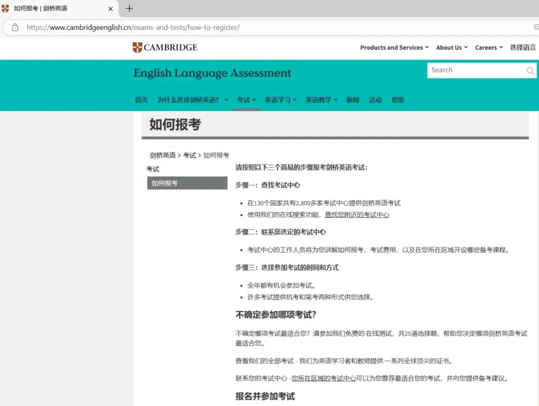Click the 考试 sidebar heading
Image resolution: width=539 pixels, height=406 pixels.
click(x=153, y=169)
